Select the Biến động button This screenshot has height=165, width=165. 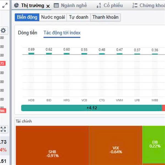[27, 17]
